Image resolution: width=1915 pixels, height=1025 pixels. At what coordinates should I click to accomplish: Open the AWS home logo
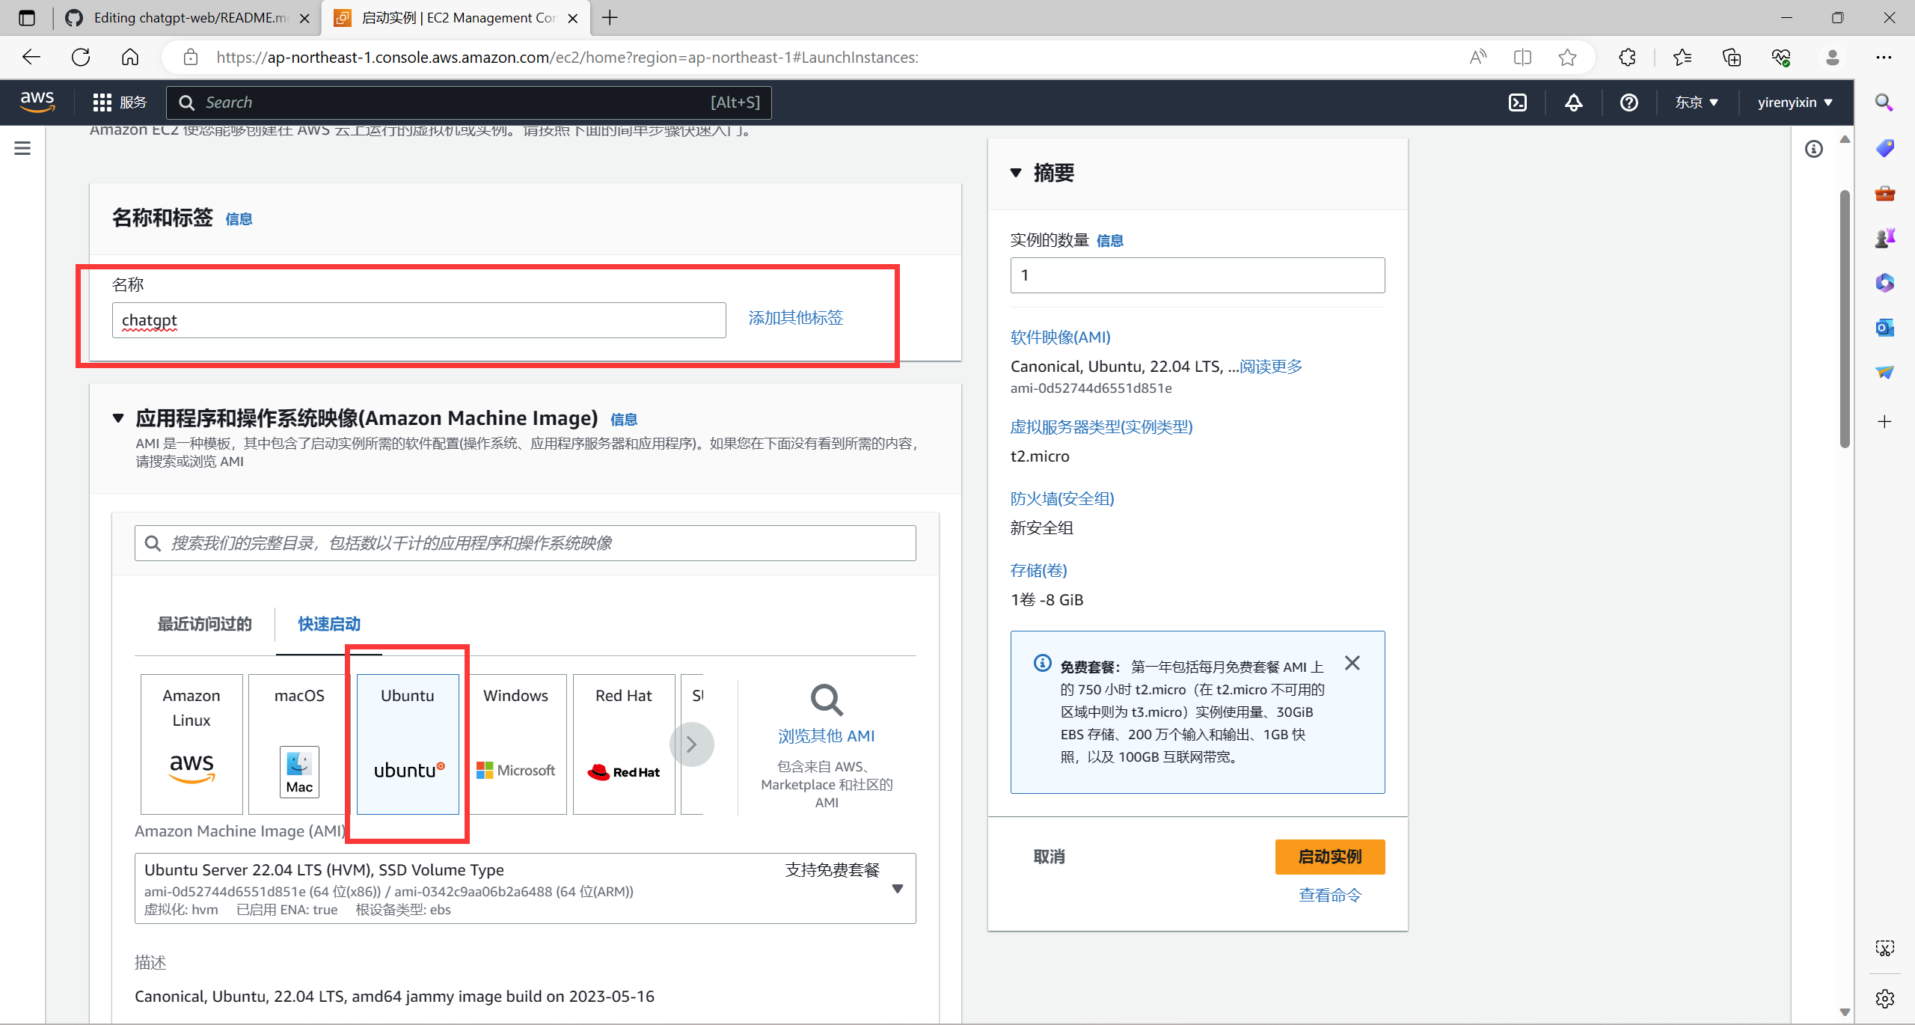37,102
